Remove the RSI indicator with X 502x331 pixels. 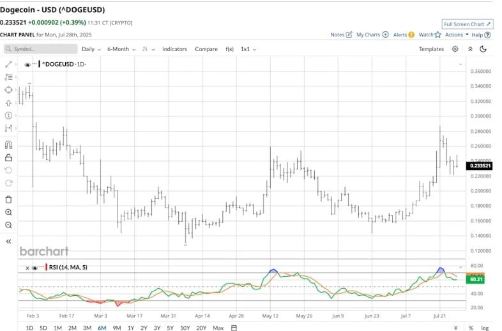27,268
